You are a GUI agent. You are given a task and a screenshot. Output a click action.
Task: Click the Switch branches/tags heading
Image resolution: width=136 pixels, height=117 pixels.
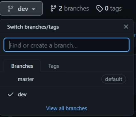[33, 27]
